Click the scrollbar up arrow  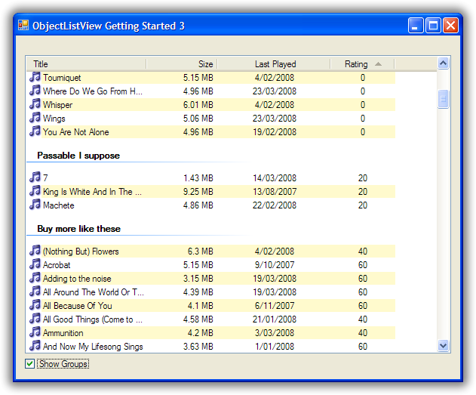(444, 63)
